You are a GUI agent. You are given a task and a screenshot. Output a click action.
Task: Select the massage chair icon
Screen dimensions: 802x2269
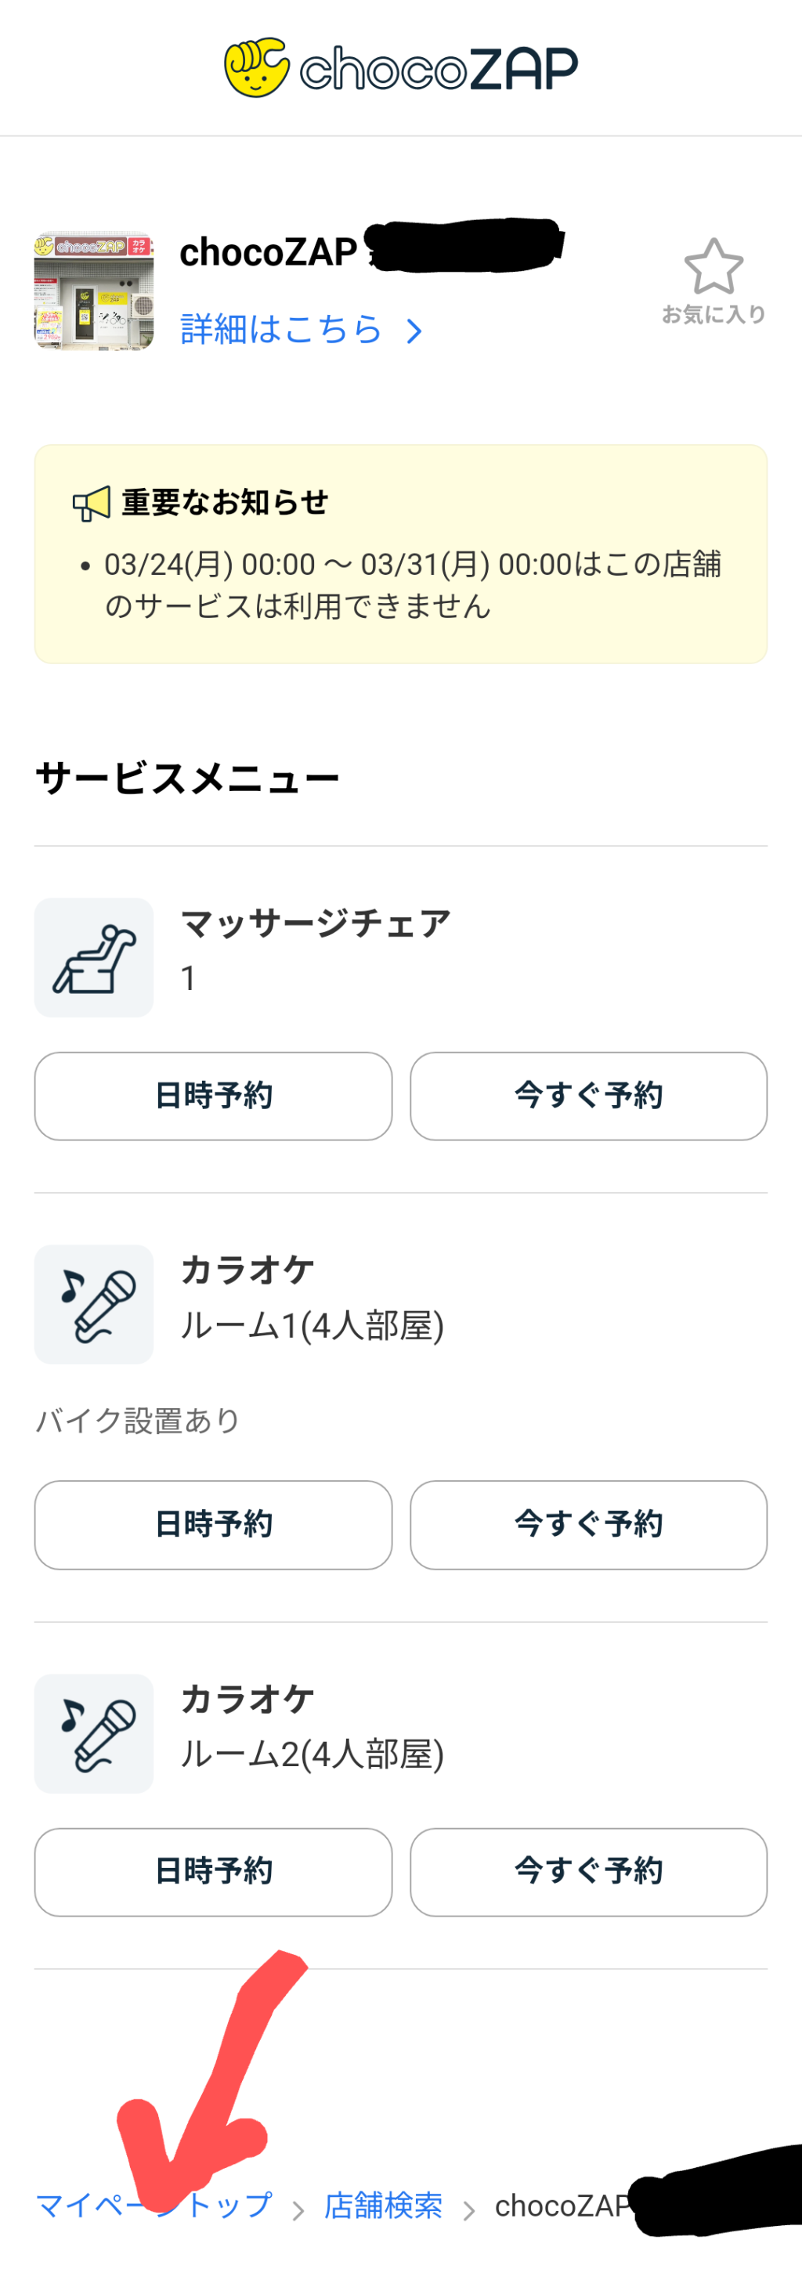coord(94,957)
